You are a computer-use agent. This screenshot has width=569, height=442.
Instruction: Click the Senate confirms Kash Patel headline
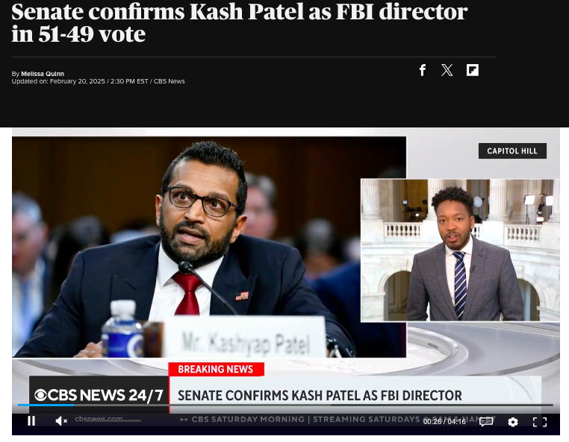pos(240,22)
